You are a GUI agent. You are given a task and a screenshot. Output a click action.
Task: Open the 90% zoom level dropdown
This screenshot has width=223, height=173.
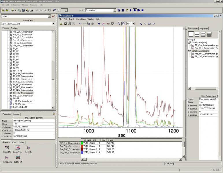pos(133,24)
